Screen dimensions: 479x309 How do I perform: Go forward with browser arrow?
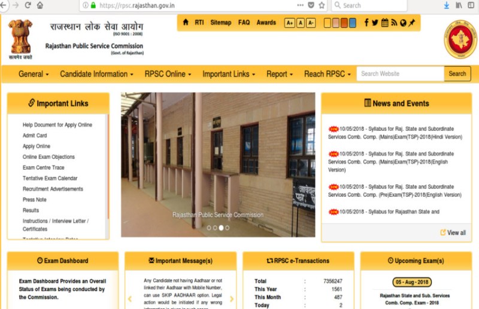[x=16, y=5]
